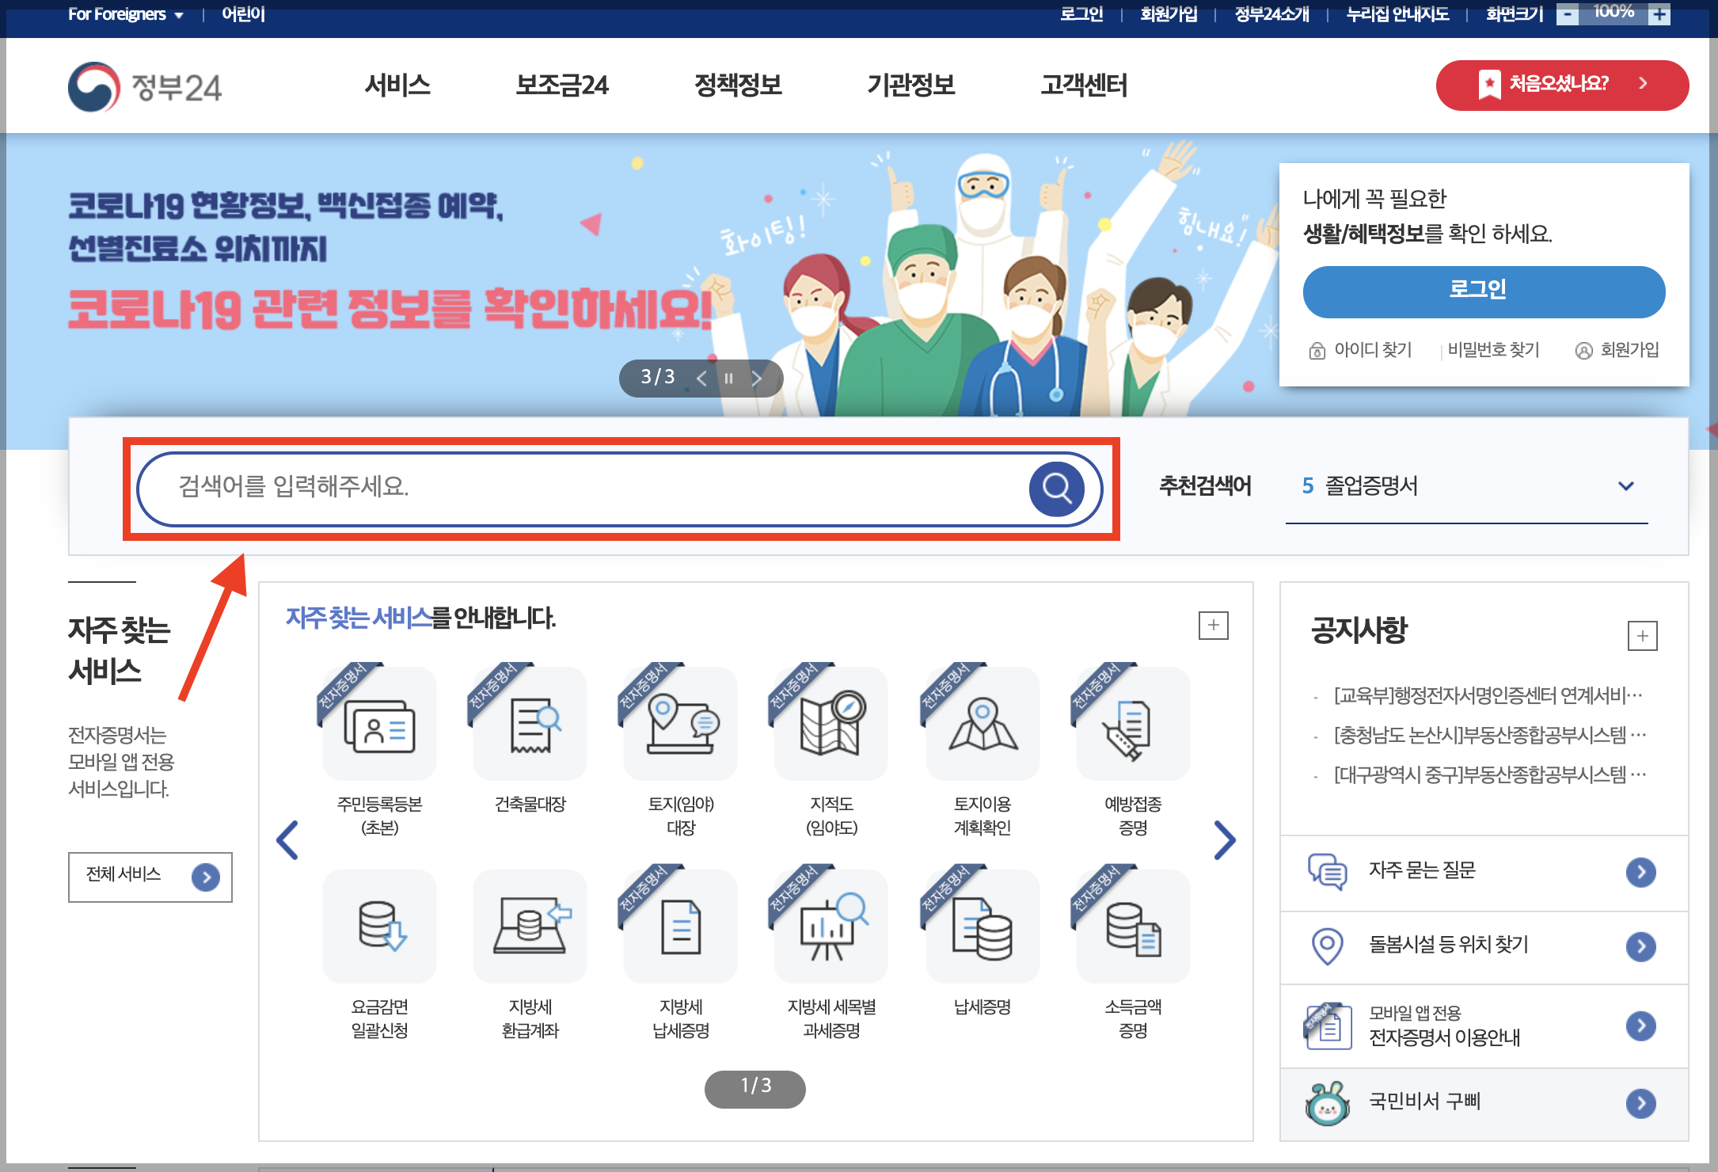Pause the banner slideshow
Screen dimensions: 1718x1172
(728, 379)
